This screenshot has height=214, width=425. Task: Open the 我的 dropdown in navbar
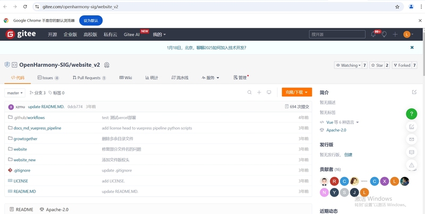click(x=159, y=34)
